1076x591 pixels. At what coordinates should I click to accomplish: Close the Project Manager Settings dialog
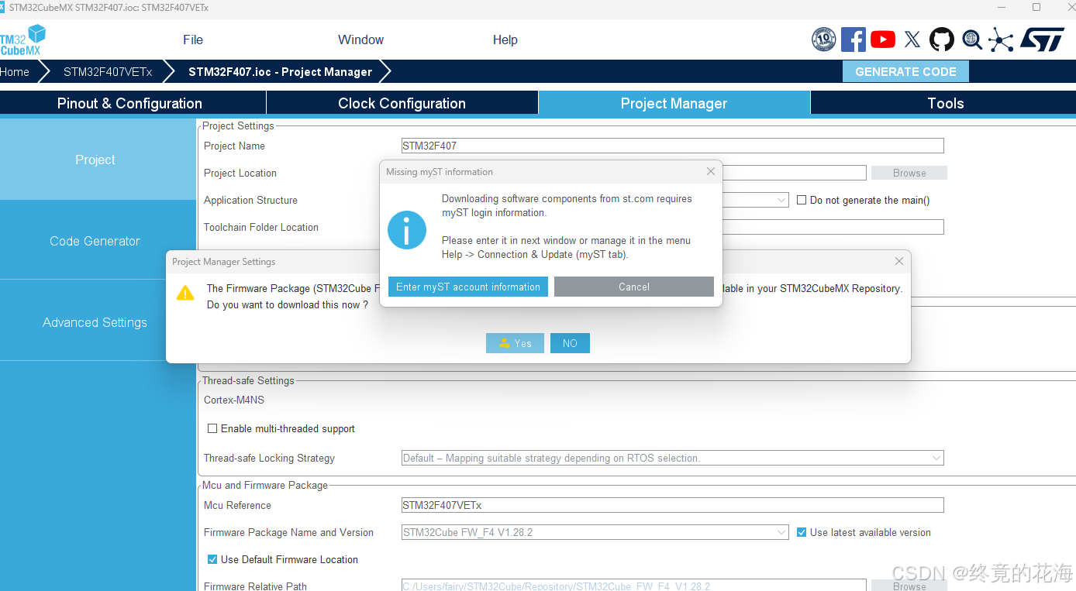tap(899, 261)
